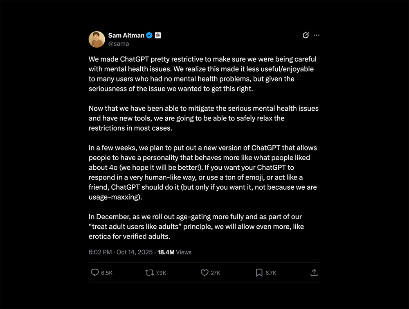Click the repost arrows icon
Screen dimensions: 409x309
(149, 273)
